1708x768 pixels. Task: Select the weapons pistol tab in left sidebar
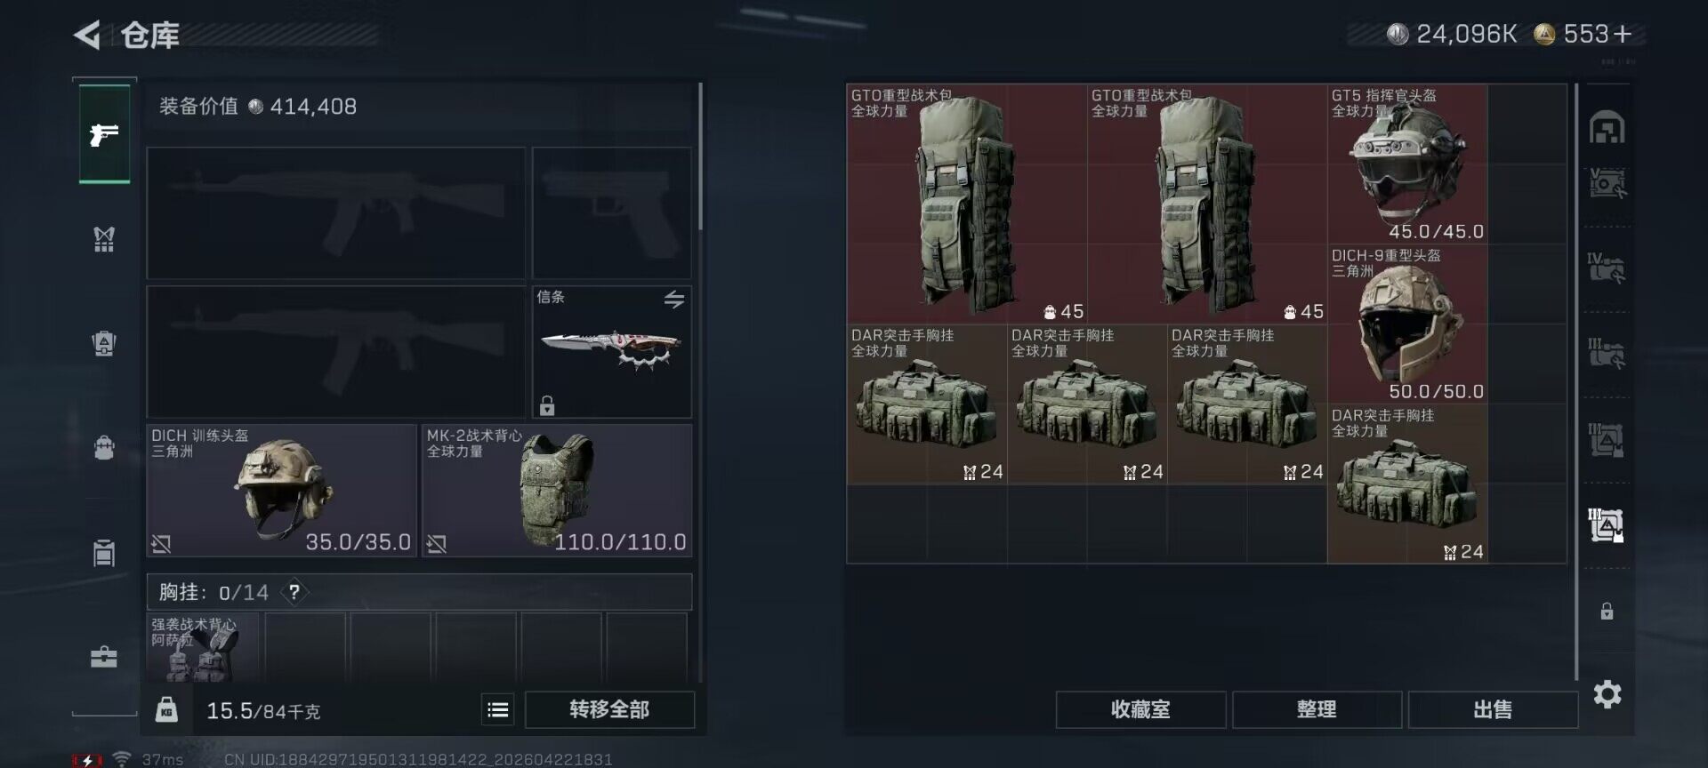coord(104,133)
